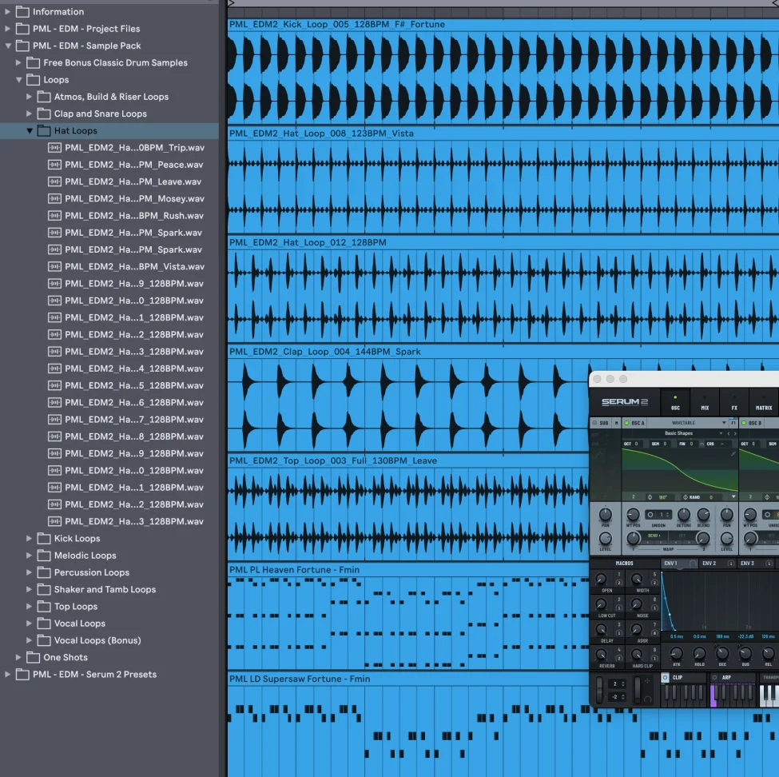Click the Serum 2 logo
Screen dimensions: 779x777
click(625, 401)
